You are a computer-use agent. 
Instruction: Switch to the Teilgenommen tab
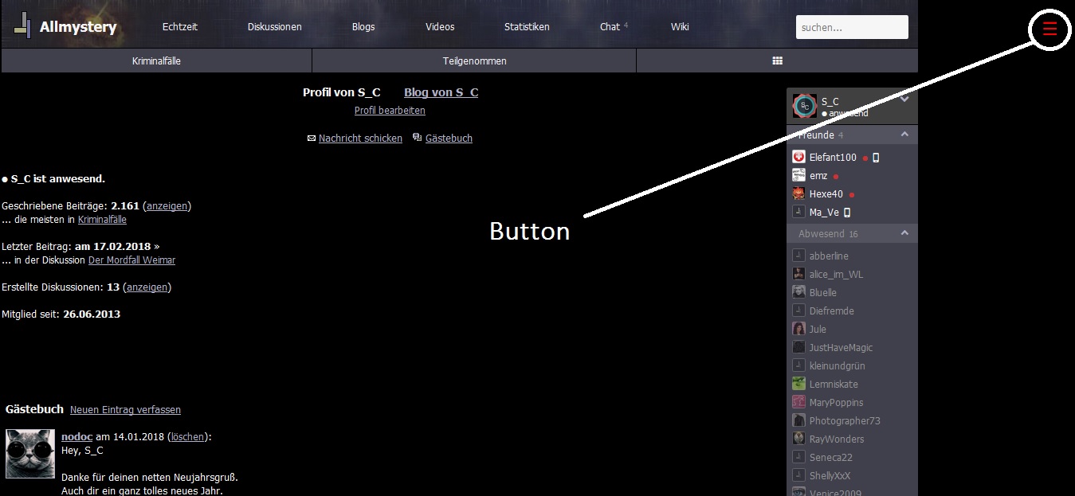[474, 61]
